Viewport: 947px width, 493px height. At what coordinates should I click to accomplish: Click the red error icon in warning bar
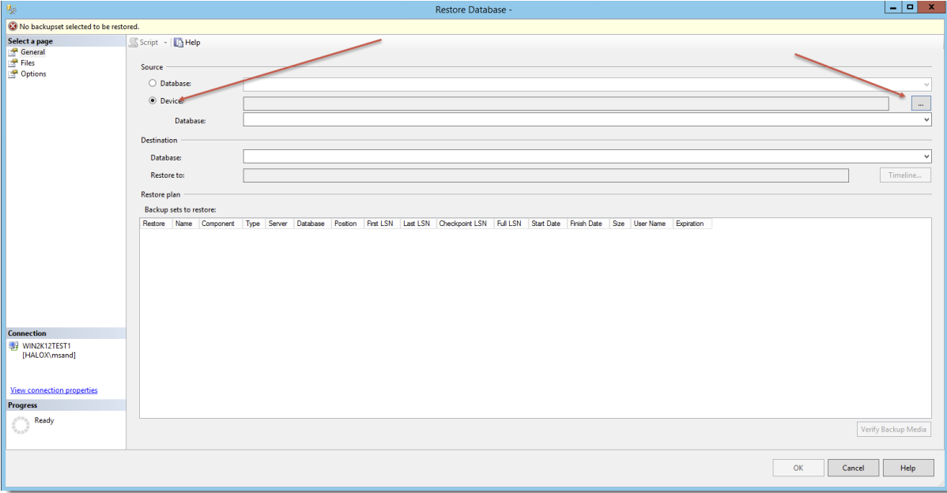pos(13,27)
